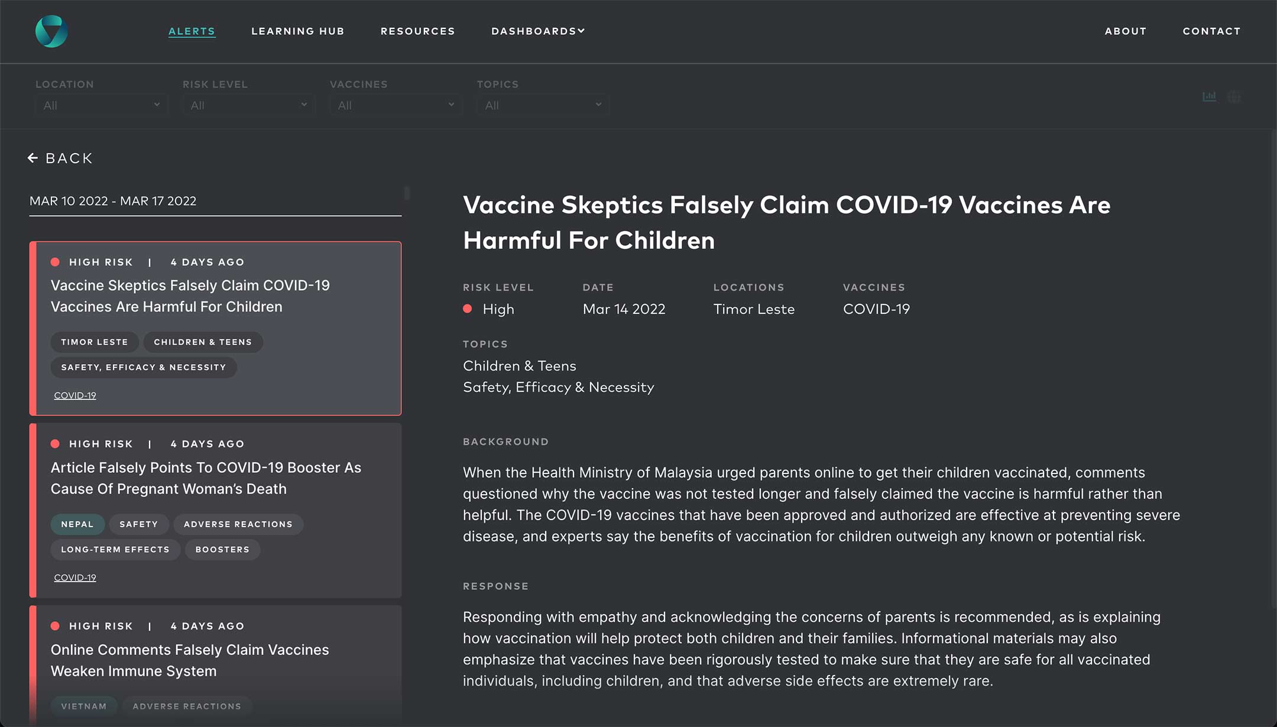
Task: Switch to the globe map view icon
Action: pos(1234,96)
